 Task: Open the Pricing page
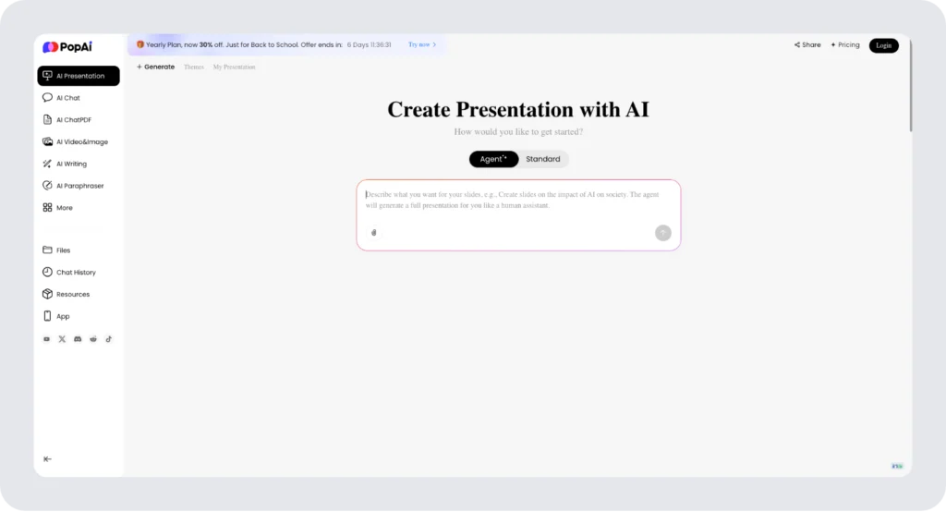pos(845,45)
